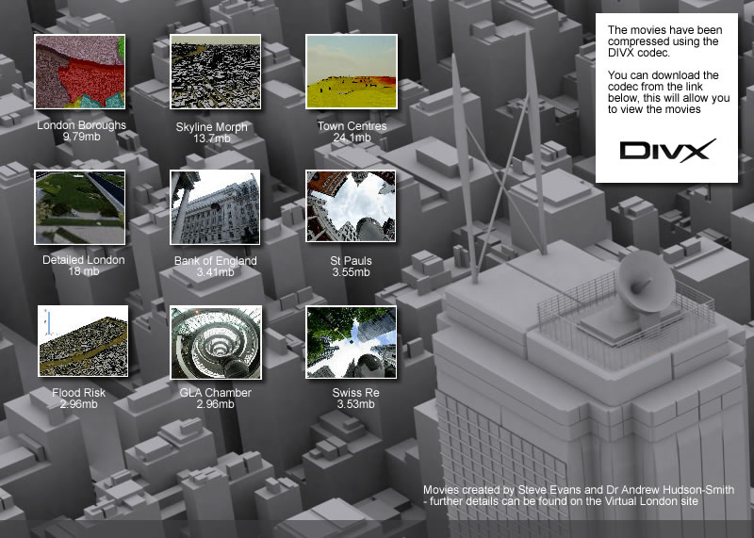Click the 'You can download the codec' paragraph
Viewport: 754px width, 538px height.
[x=669, y=92]
